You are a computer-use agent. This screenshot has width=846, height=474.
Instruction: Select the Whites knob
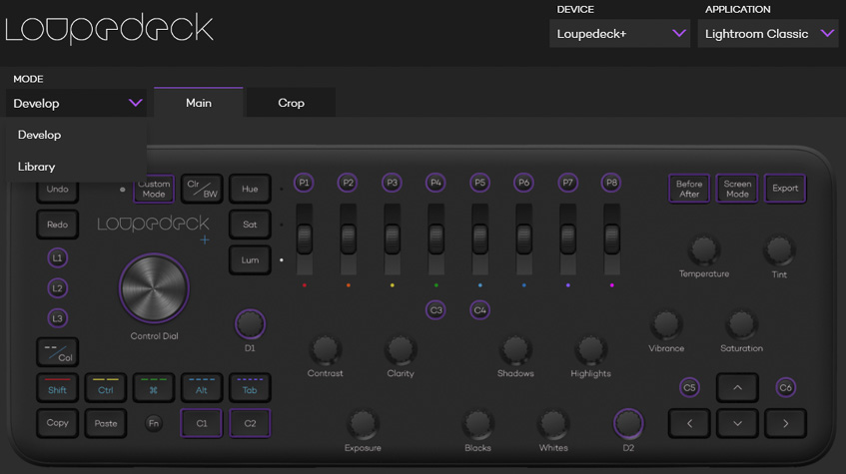(x=553, y=424)
